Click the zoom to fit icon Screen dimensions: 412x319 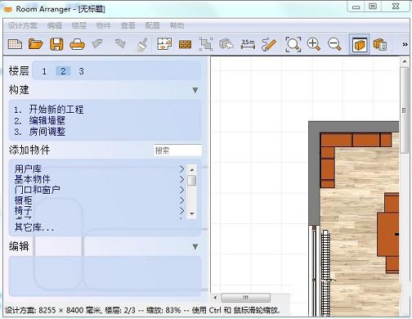coord(293,44)
